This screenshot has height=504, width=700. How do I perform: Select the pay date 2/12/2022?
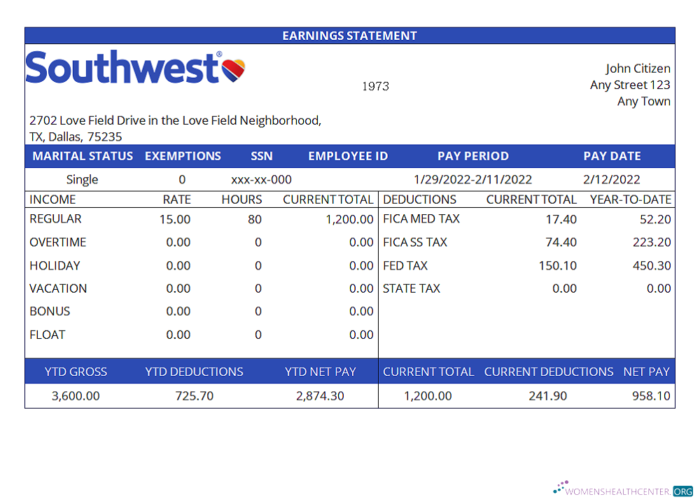click(612, 179)
